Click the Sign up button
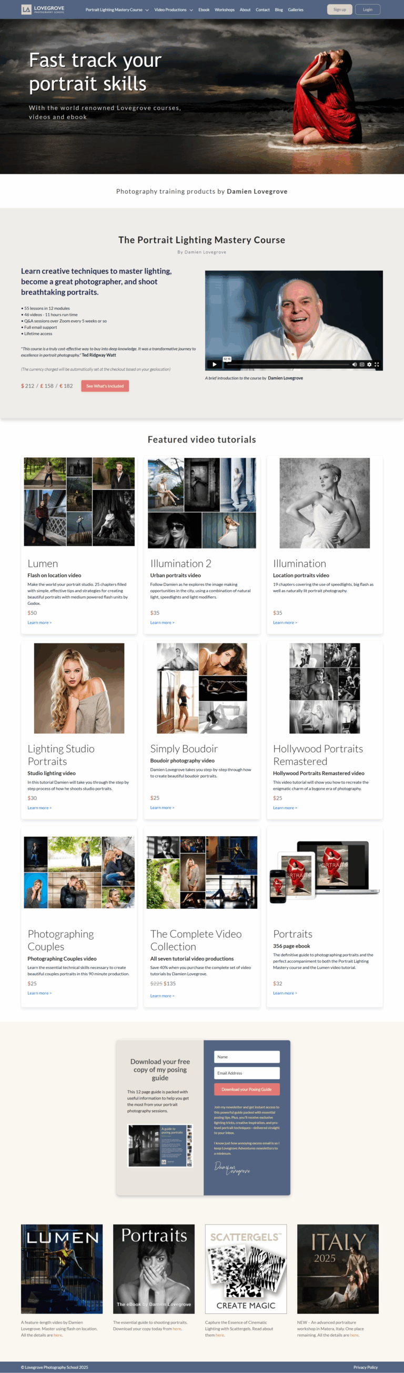 tap(340, 9)
